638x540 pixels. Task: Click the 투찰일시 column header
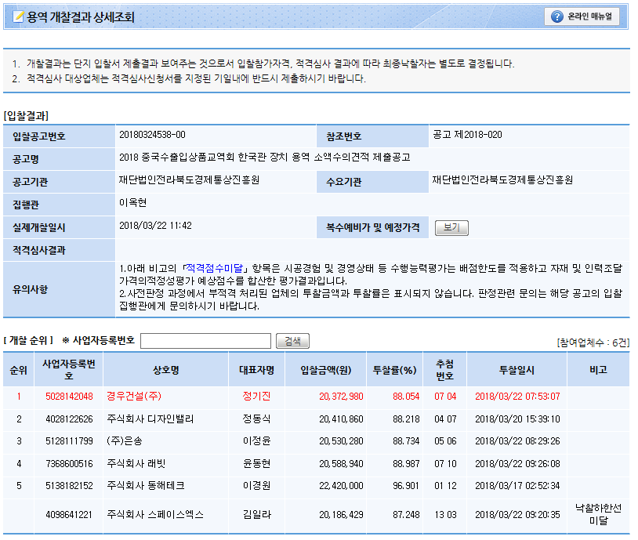(x=517, y=370)
